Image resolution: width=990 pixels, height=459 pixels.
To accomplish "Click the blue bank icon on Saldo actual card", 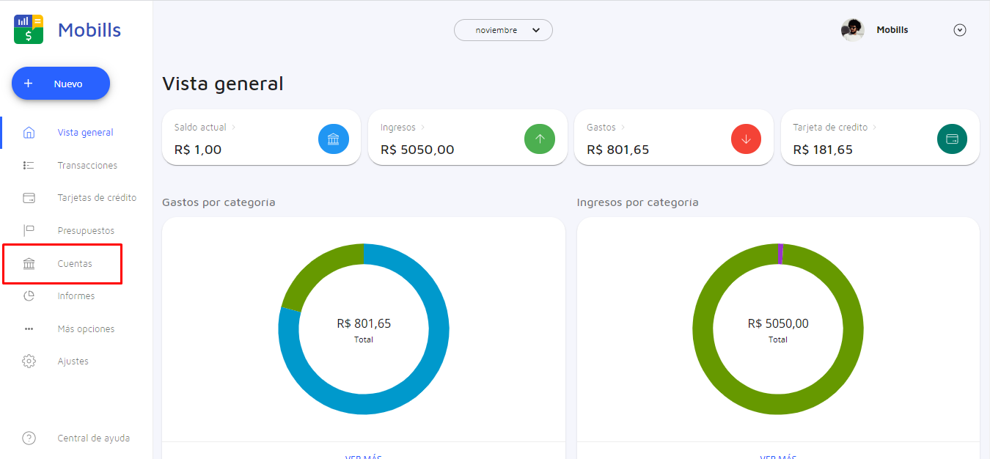I will (x=333, y=139).
